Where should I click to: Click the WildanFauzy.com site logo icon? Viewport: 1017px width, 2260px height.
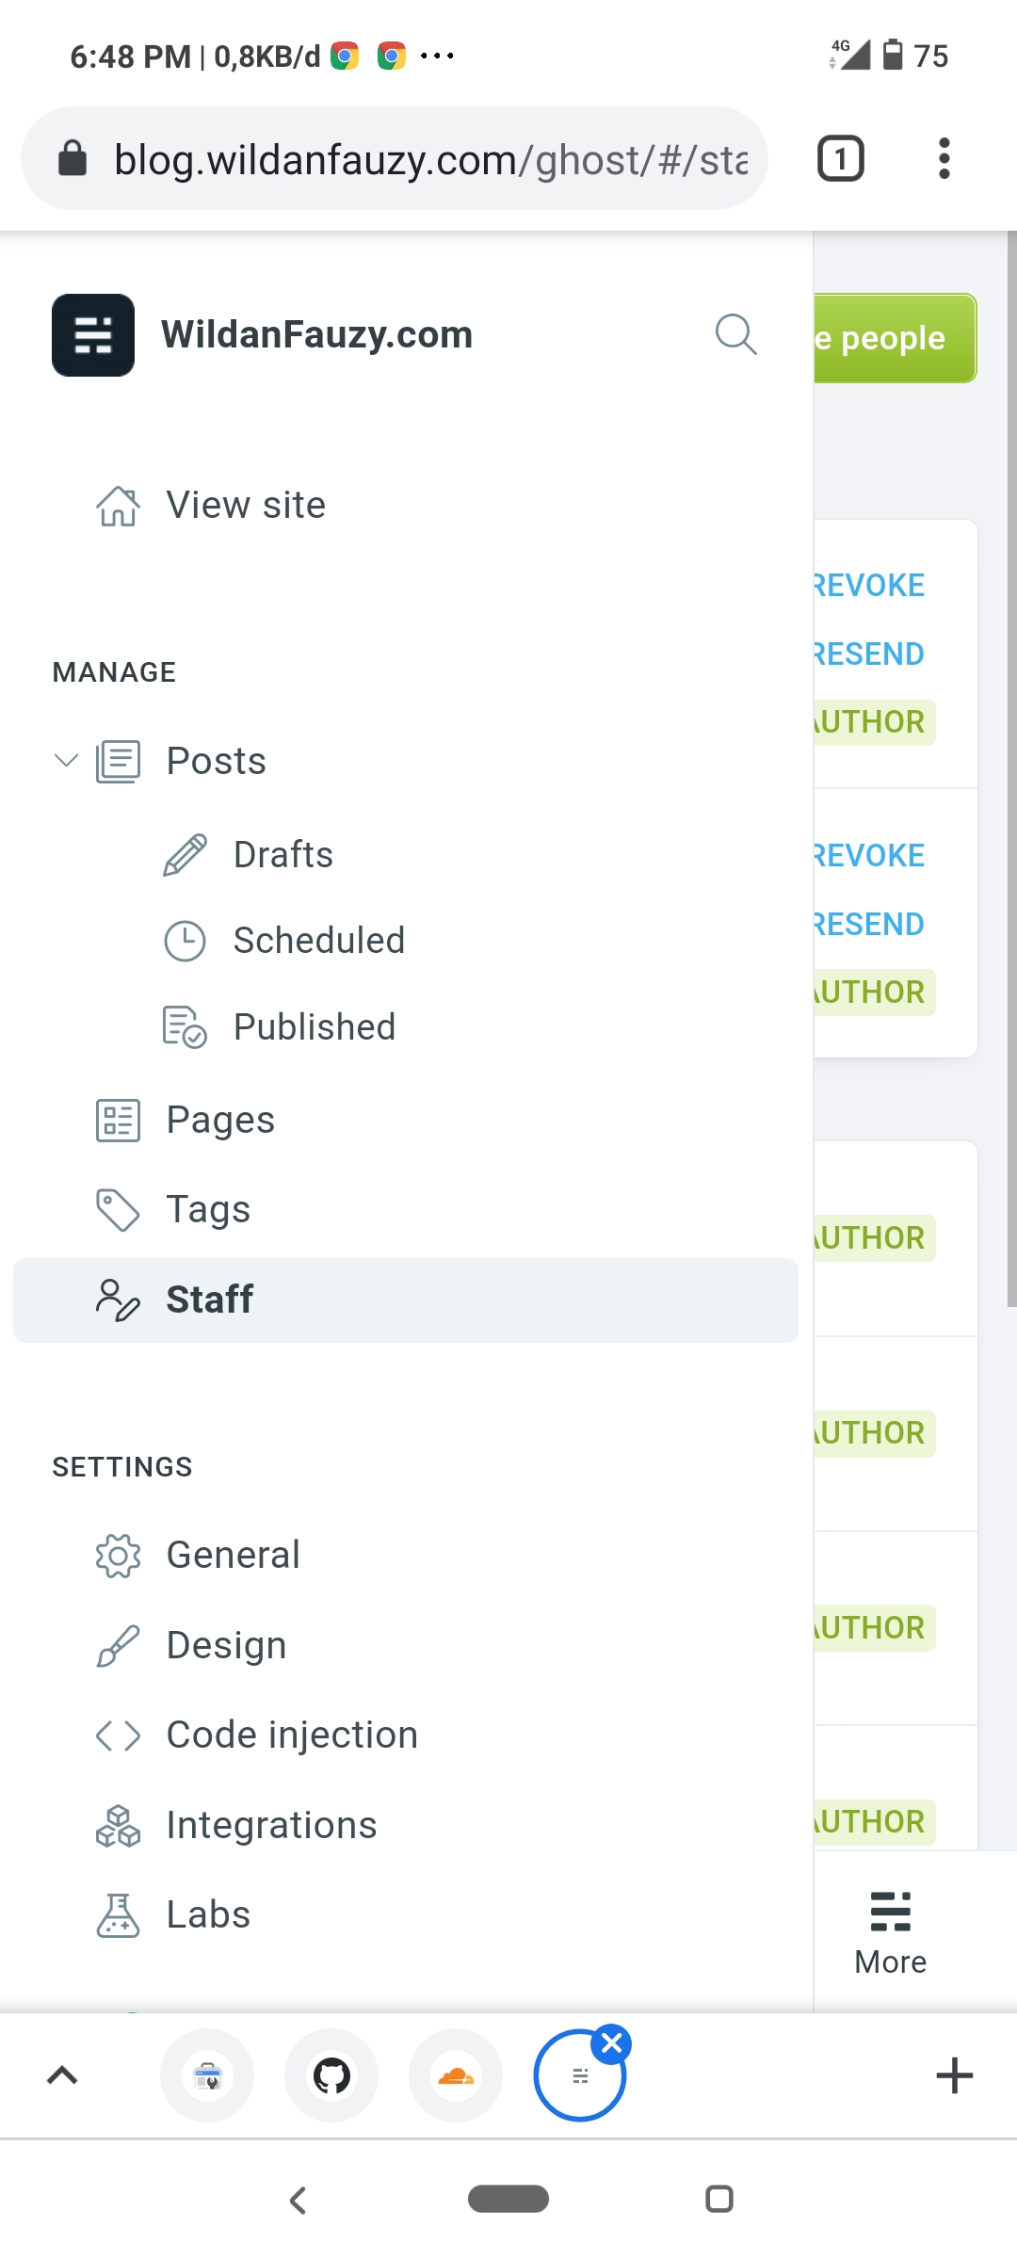click(x=93, y=335)
